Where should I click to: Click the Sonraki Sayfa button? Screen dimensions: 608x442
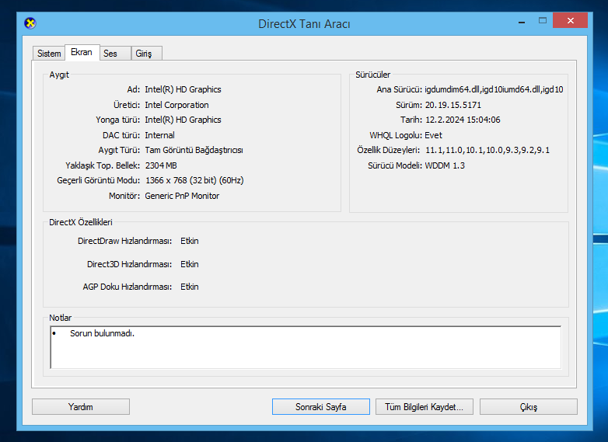point(320,407)
